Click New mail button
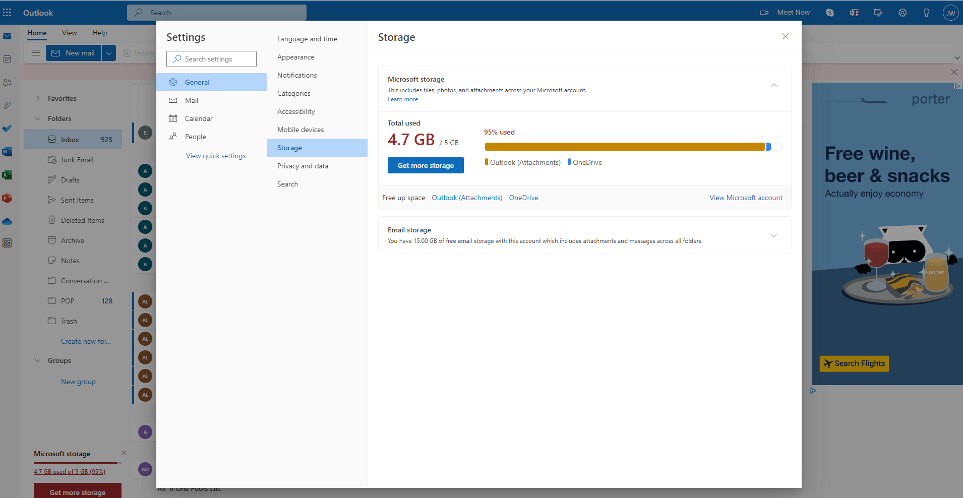This screenshot has width=963, height=498. (74, 53)
